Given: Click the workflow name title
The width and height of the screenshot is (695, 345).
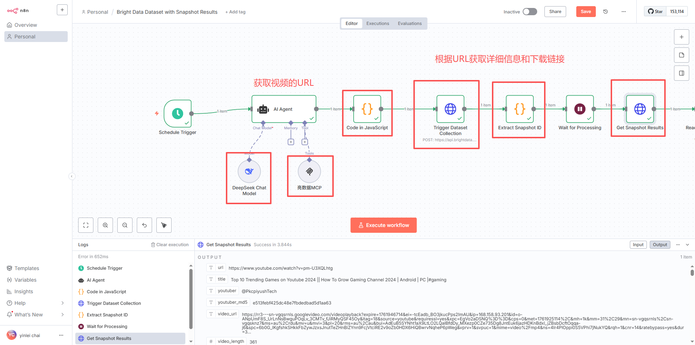Looking at the screenshot, I should (167, 12).
